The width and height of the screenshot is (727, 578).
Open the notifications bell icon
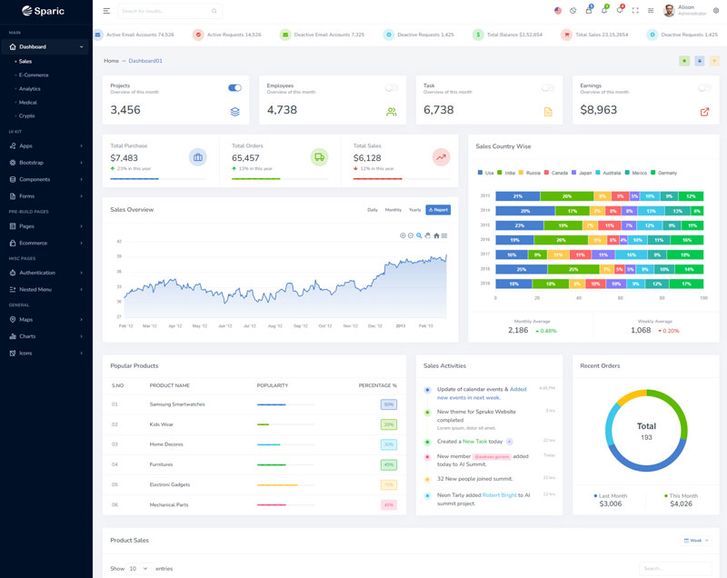pyautogui.click(x=603, y=11)
